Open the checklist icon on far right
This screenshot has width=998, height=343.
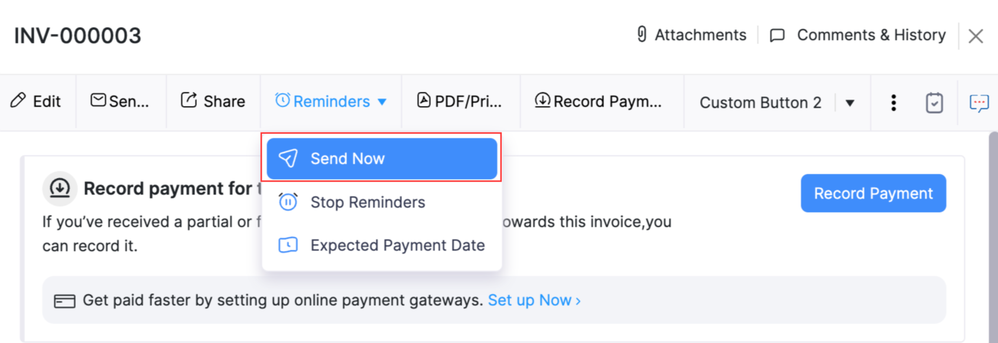pos(934,102)
